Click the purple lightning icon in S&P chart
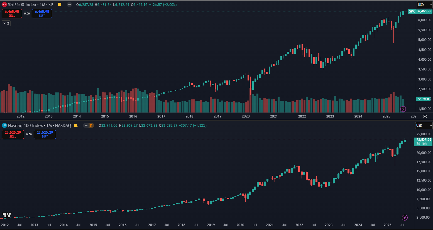 pyautogui.click(x=403, y=109)
